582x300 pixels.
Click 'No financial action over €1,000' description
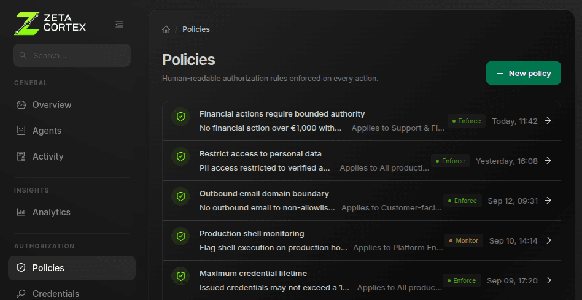point(270,128)
